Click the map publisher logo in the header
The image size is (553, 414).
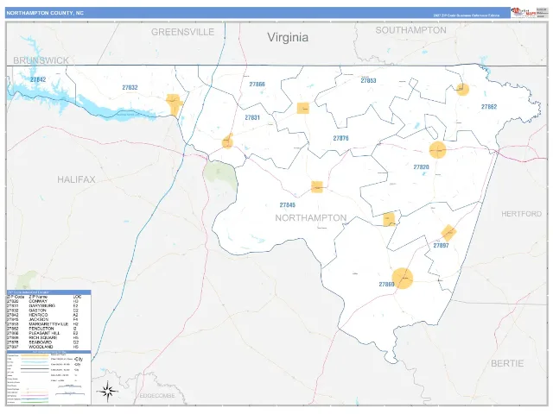pos(524,13)
